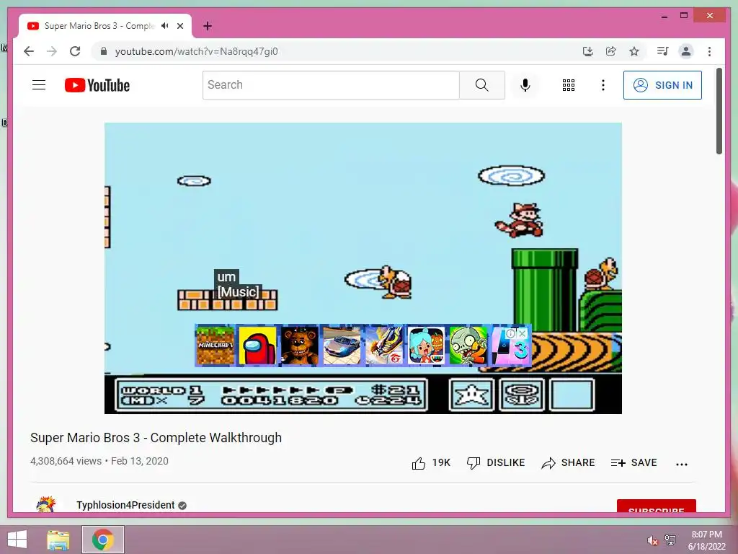Reload the YouTube page
Viewport: 738px width, 554px height.
tap(75, 51)
